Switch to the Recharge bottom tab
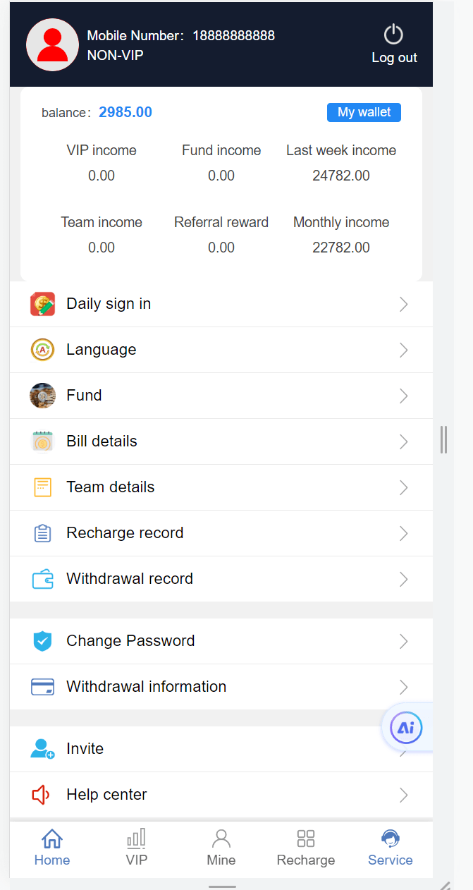This screenshot has width=473, height=890. point(306,848)
